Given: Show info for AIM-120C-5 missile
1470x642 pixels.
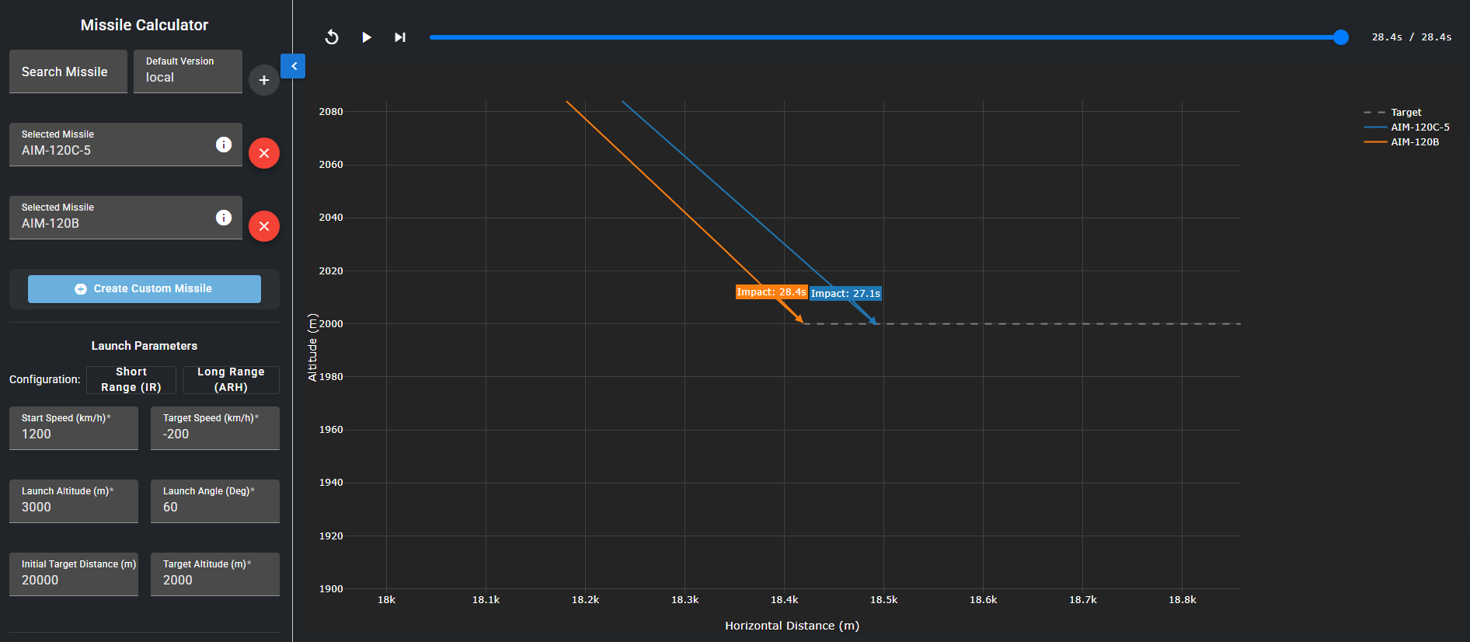Looking at the screenshot, I should click(224, 145).
